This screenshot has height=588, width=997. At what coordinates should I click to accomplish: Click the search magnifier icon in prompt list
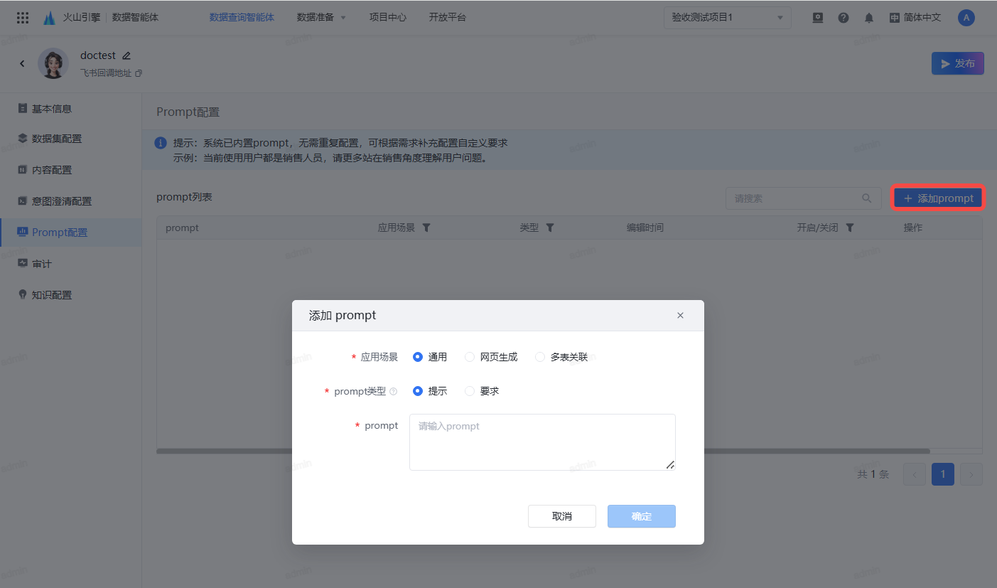point(867,198)
